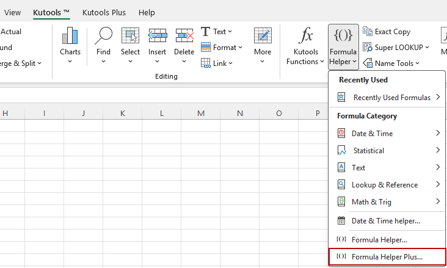Choose Formula Helper Plus... menu entry

coord(387,256)
